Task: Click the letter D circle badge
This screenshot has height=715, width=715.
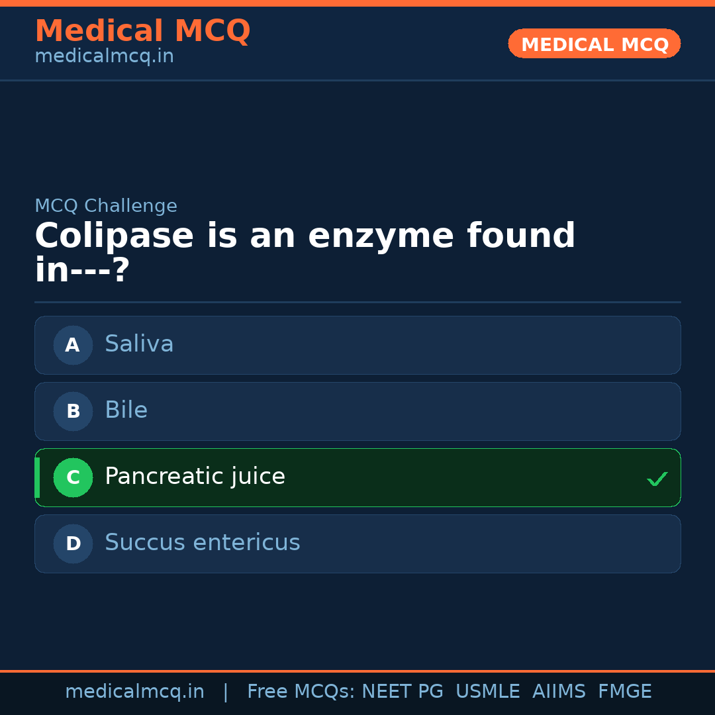Action: click(x=73, y=544)
